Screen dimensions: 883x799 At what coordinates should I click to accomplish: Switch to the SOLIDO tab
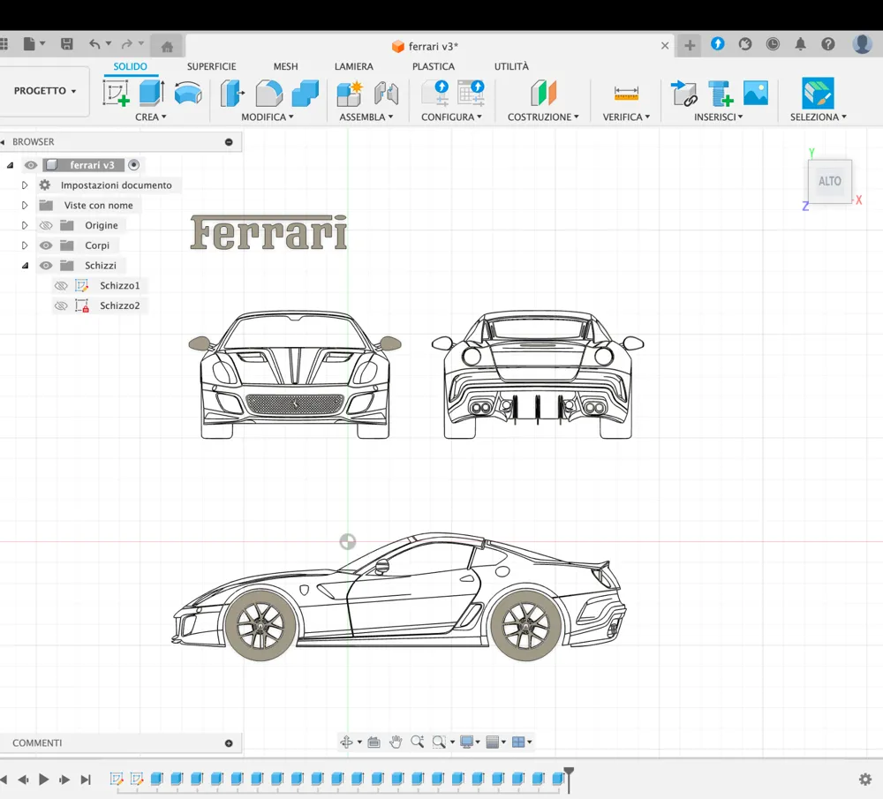point(130,66)
